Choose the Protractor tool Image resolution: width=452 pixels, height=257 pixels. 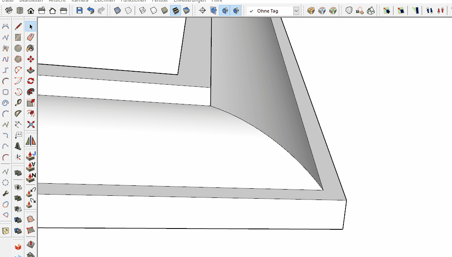tap(18, 114)
